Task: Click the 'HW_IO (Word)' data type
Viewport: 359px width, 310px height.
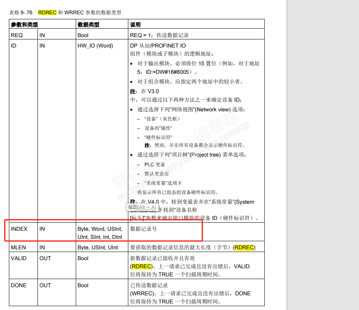Action: (x=95, y=46)
